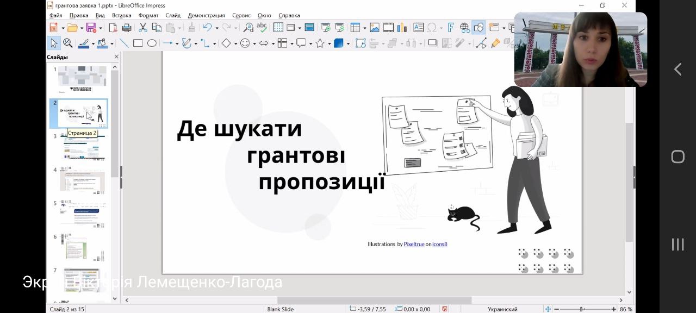Open the Undo history dropdown arrow
Image resolution: width=696 pixels, height=313 pixels.
coord(216,28)
